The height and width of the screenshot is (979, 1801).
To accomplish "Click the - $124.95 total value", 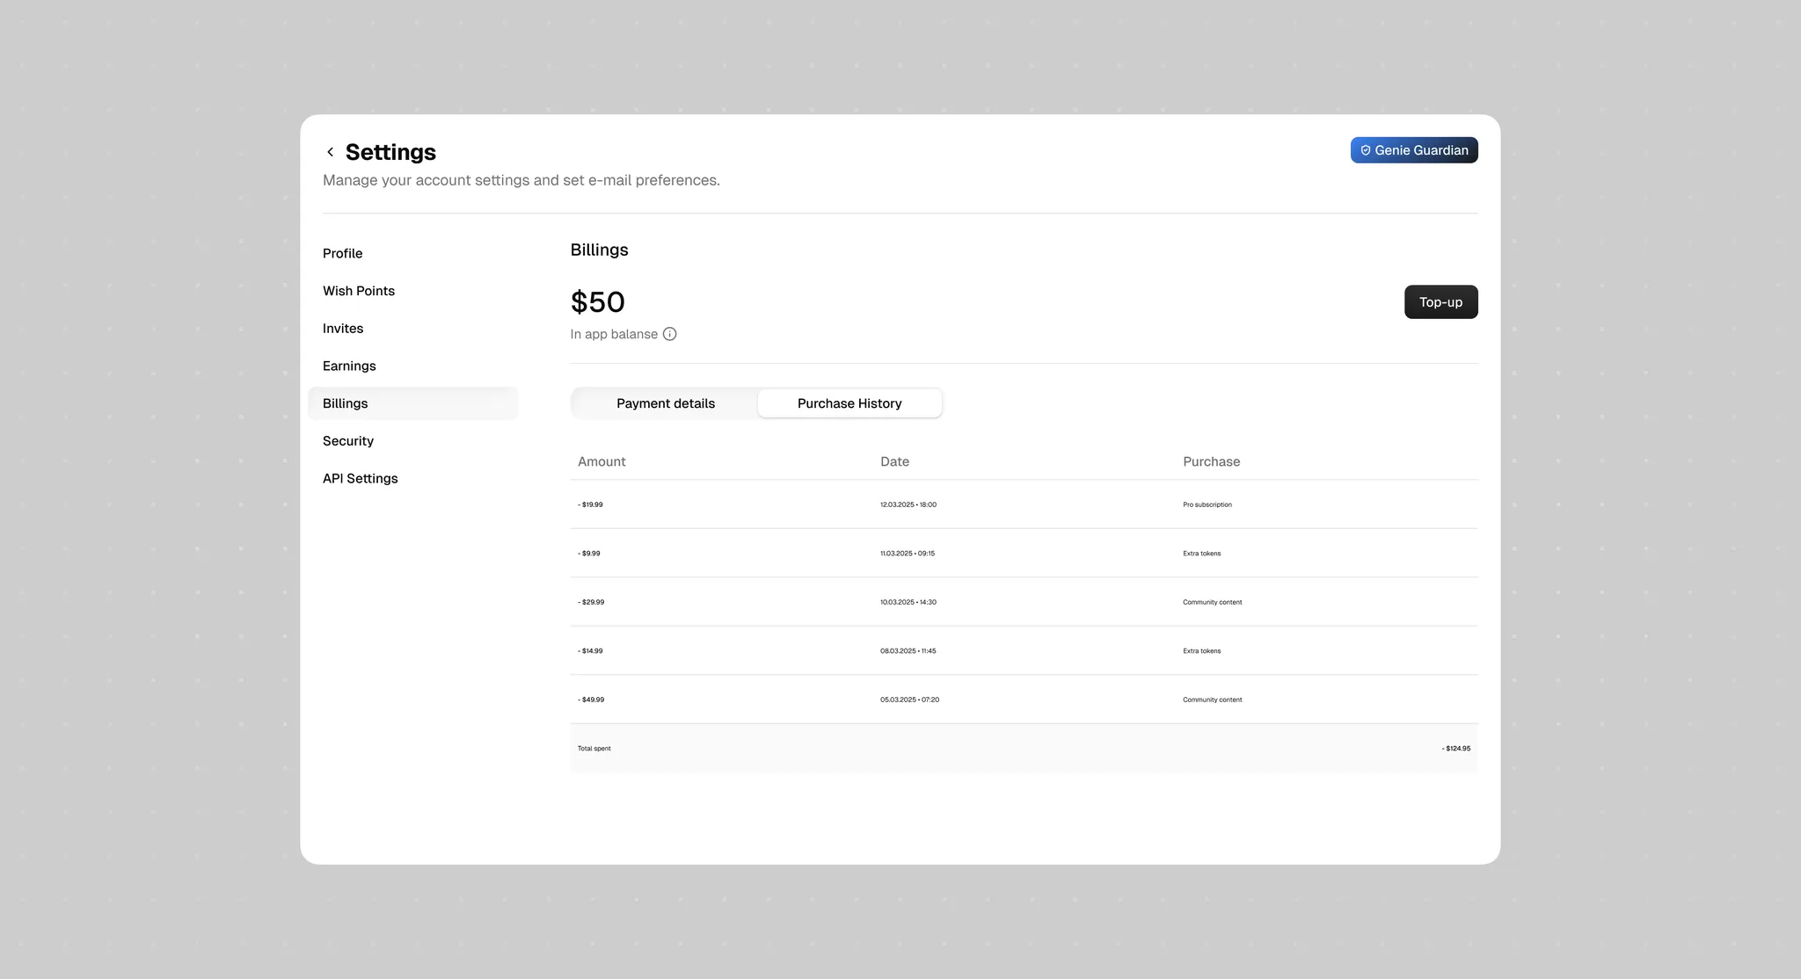I will coord(1456,749).
